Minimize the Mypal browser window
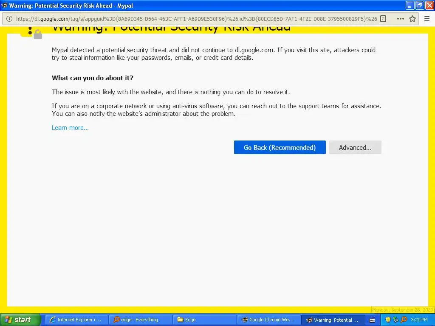Screen dimensions: 435x326 pos(410,5)
